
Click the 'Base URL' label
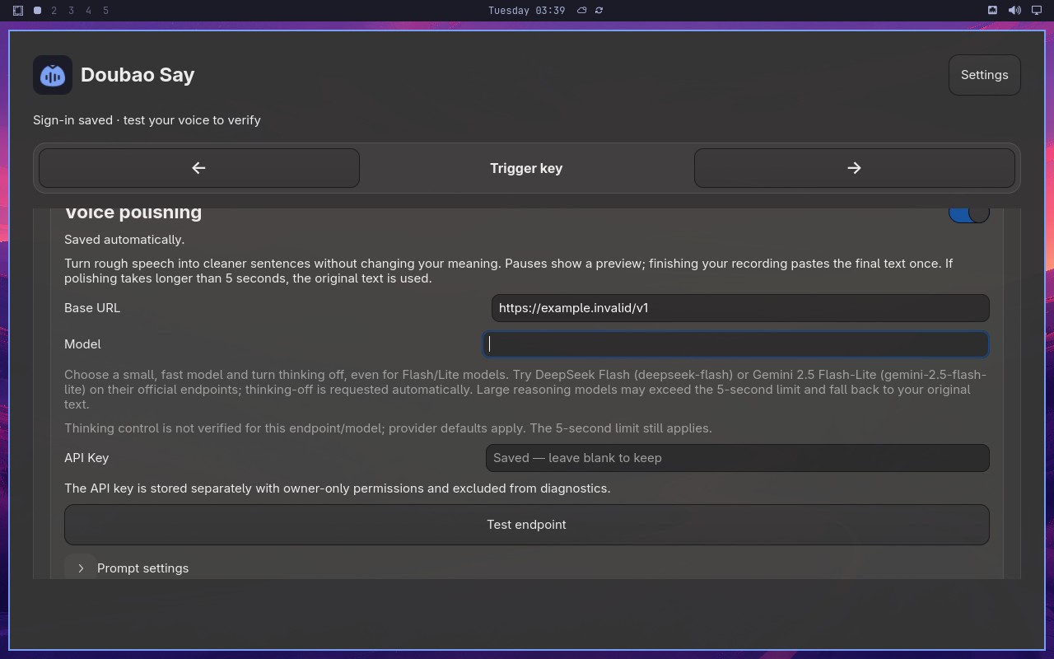92,308
